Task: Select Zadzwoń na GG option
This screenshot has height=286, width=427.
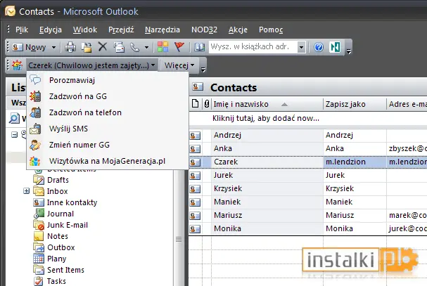Action: click(x=108, y=96)
